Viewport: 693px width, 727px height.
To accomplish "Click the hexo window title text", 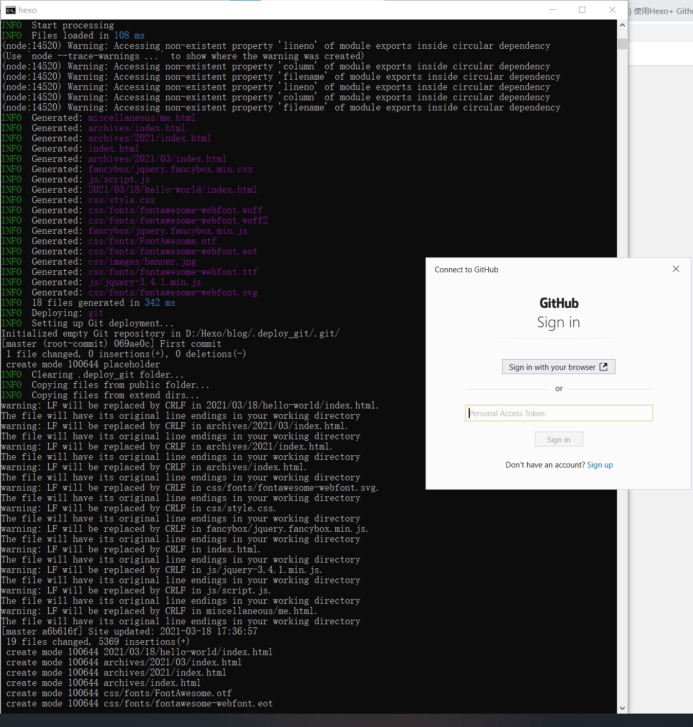I will pos(28,10).
